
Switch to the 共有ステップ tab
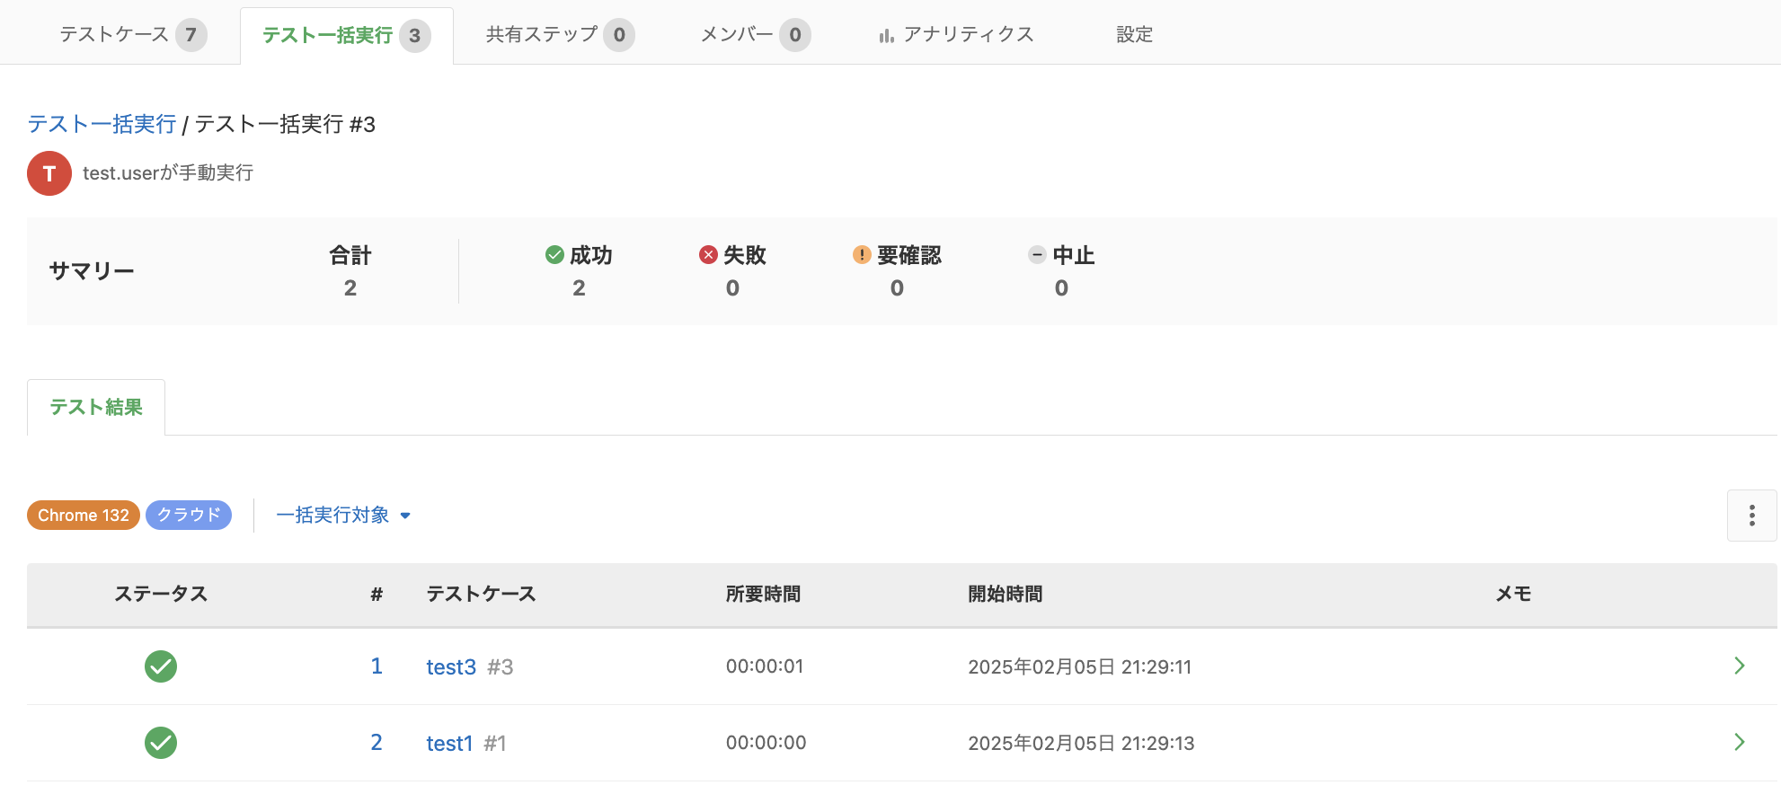[x=560, y=35]
